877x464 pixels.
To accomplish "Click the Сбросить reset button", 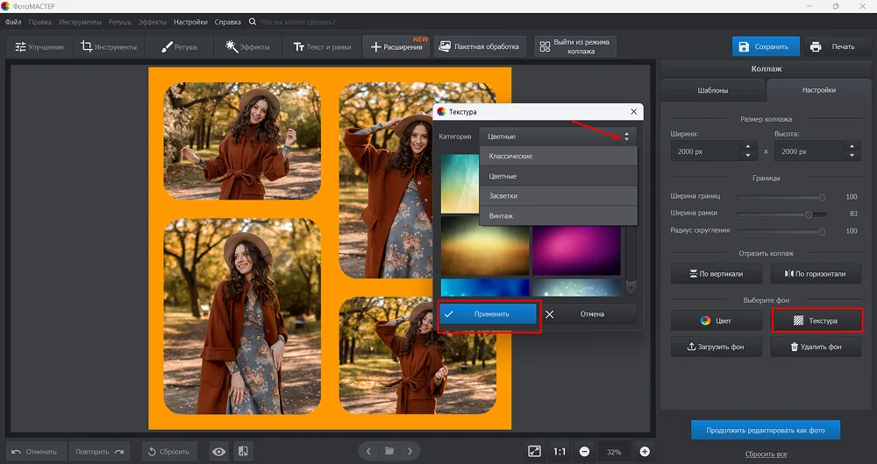I will (169, 452).
